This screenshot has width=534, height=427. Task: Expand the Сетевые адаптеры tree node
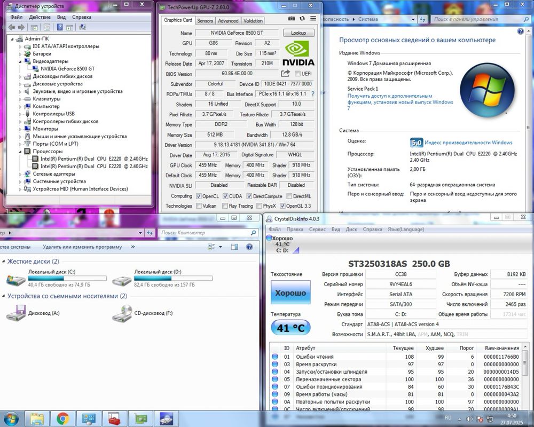point(20,174)
